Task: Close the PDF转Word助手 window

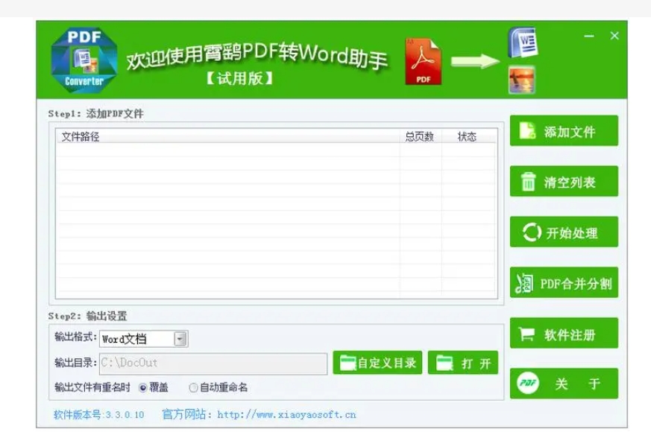Action: 614,36
